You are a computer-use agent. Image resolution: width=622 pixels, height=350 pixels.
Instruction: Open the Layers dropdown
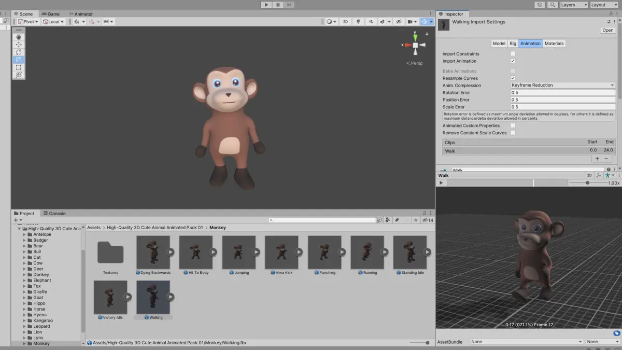click(x=573, y=5)
